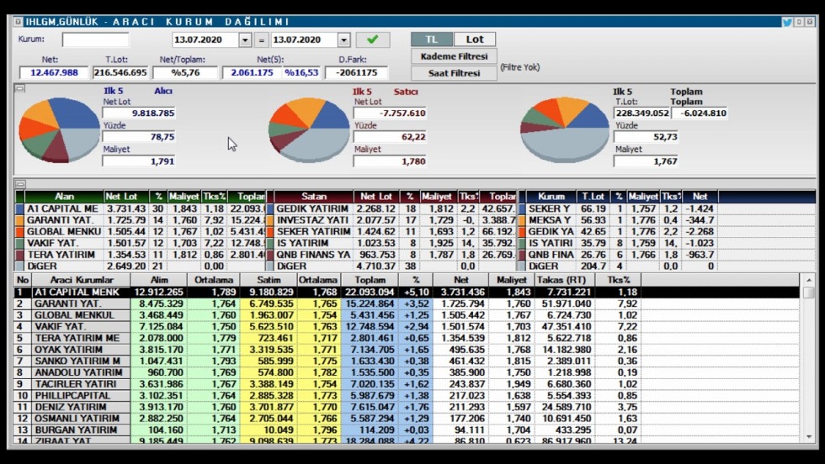Screen dimensions: 825x464
Task: Click the Ilk 5 Toplam pie chart
Action: [564, 130]
